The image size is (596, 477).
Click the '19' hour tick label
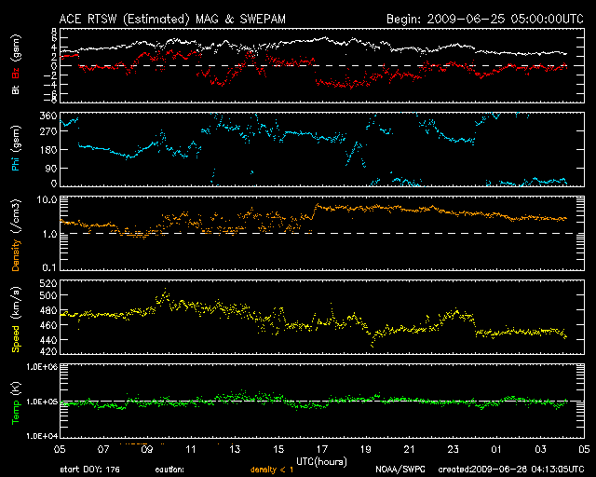[x=366, y=450]
